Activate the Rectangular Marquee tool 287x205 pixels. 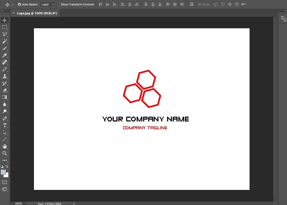tap(5, 27)
